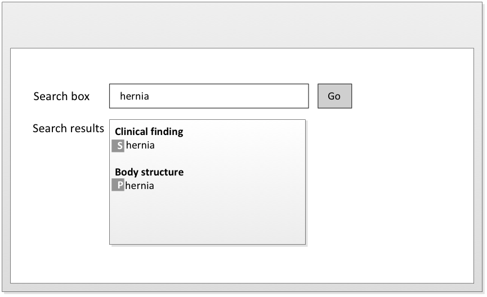Select hernia result under Clinical finding

coord(140,146)
